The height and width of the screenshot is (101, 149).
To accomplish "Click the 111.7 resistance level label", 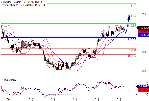I will pyautogui.click(x=133, y=6).
